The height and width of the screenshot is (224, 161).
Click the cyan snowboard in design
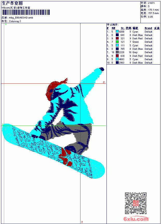(x=53, y=151)
